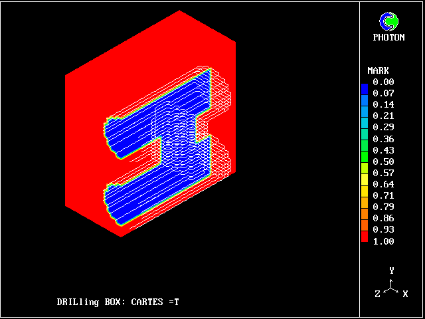Click the Y axis label

coord(392,270)
